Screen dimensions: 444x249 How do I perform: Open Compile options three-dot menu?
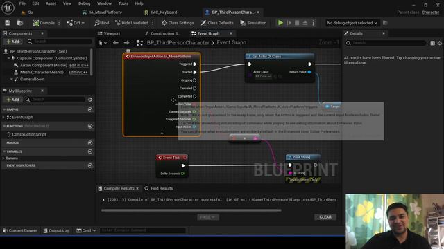click(x=59, y=23)
